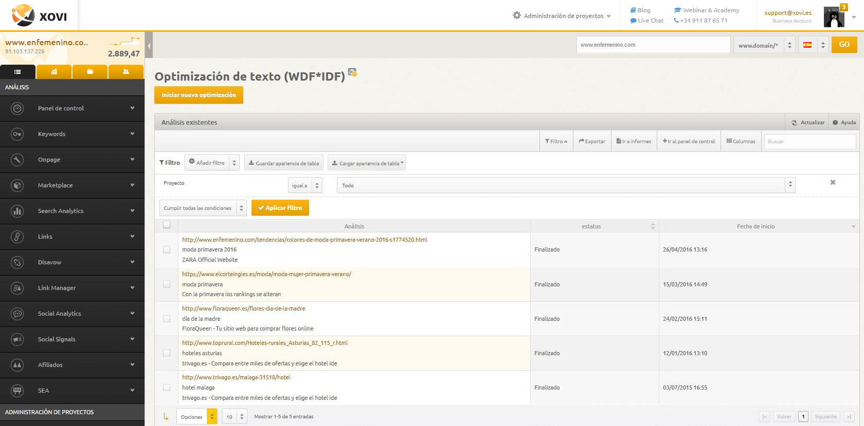Open the Ayuda help button

click(844, 122)
